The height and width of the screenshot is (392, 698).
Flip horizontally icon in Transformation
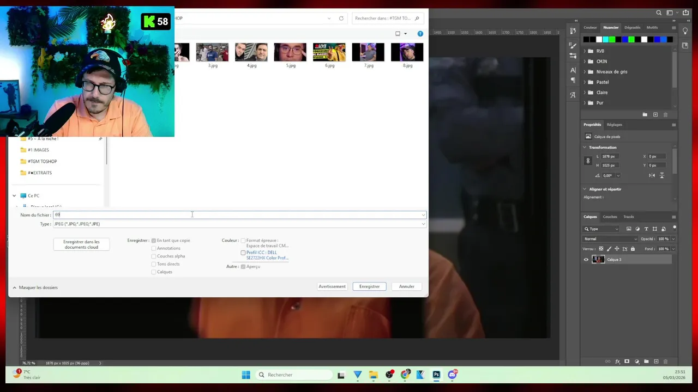click(x=652, y=175)
